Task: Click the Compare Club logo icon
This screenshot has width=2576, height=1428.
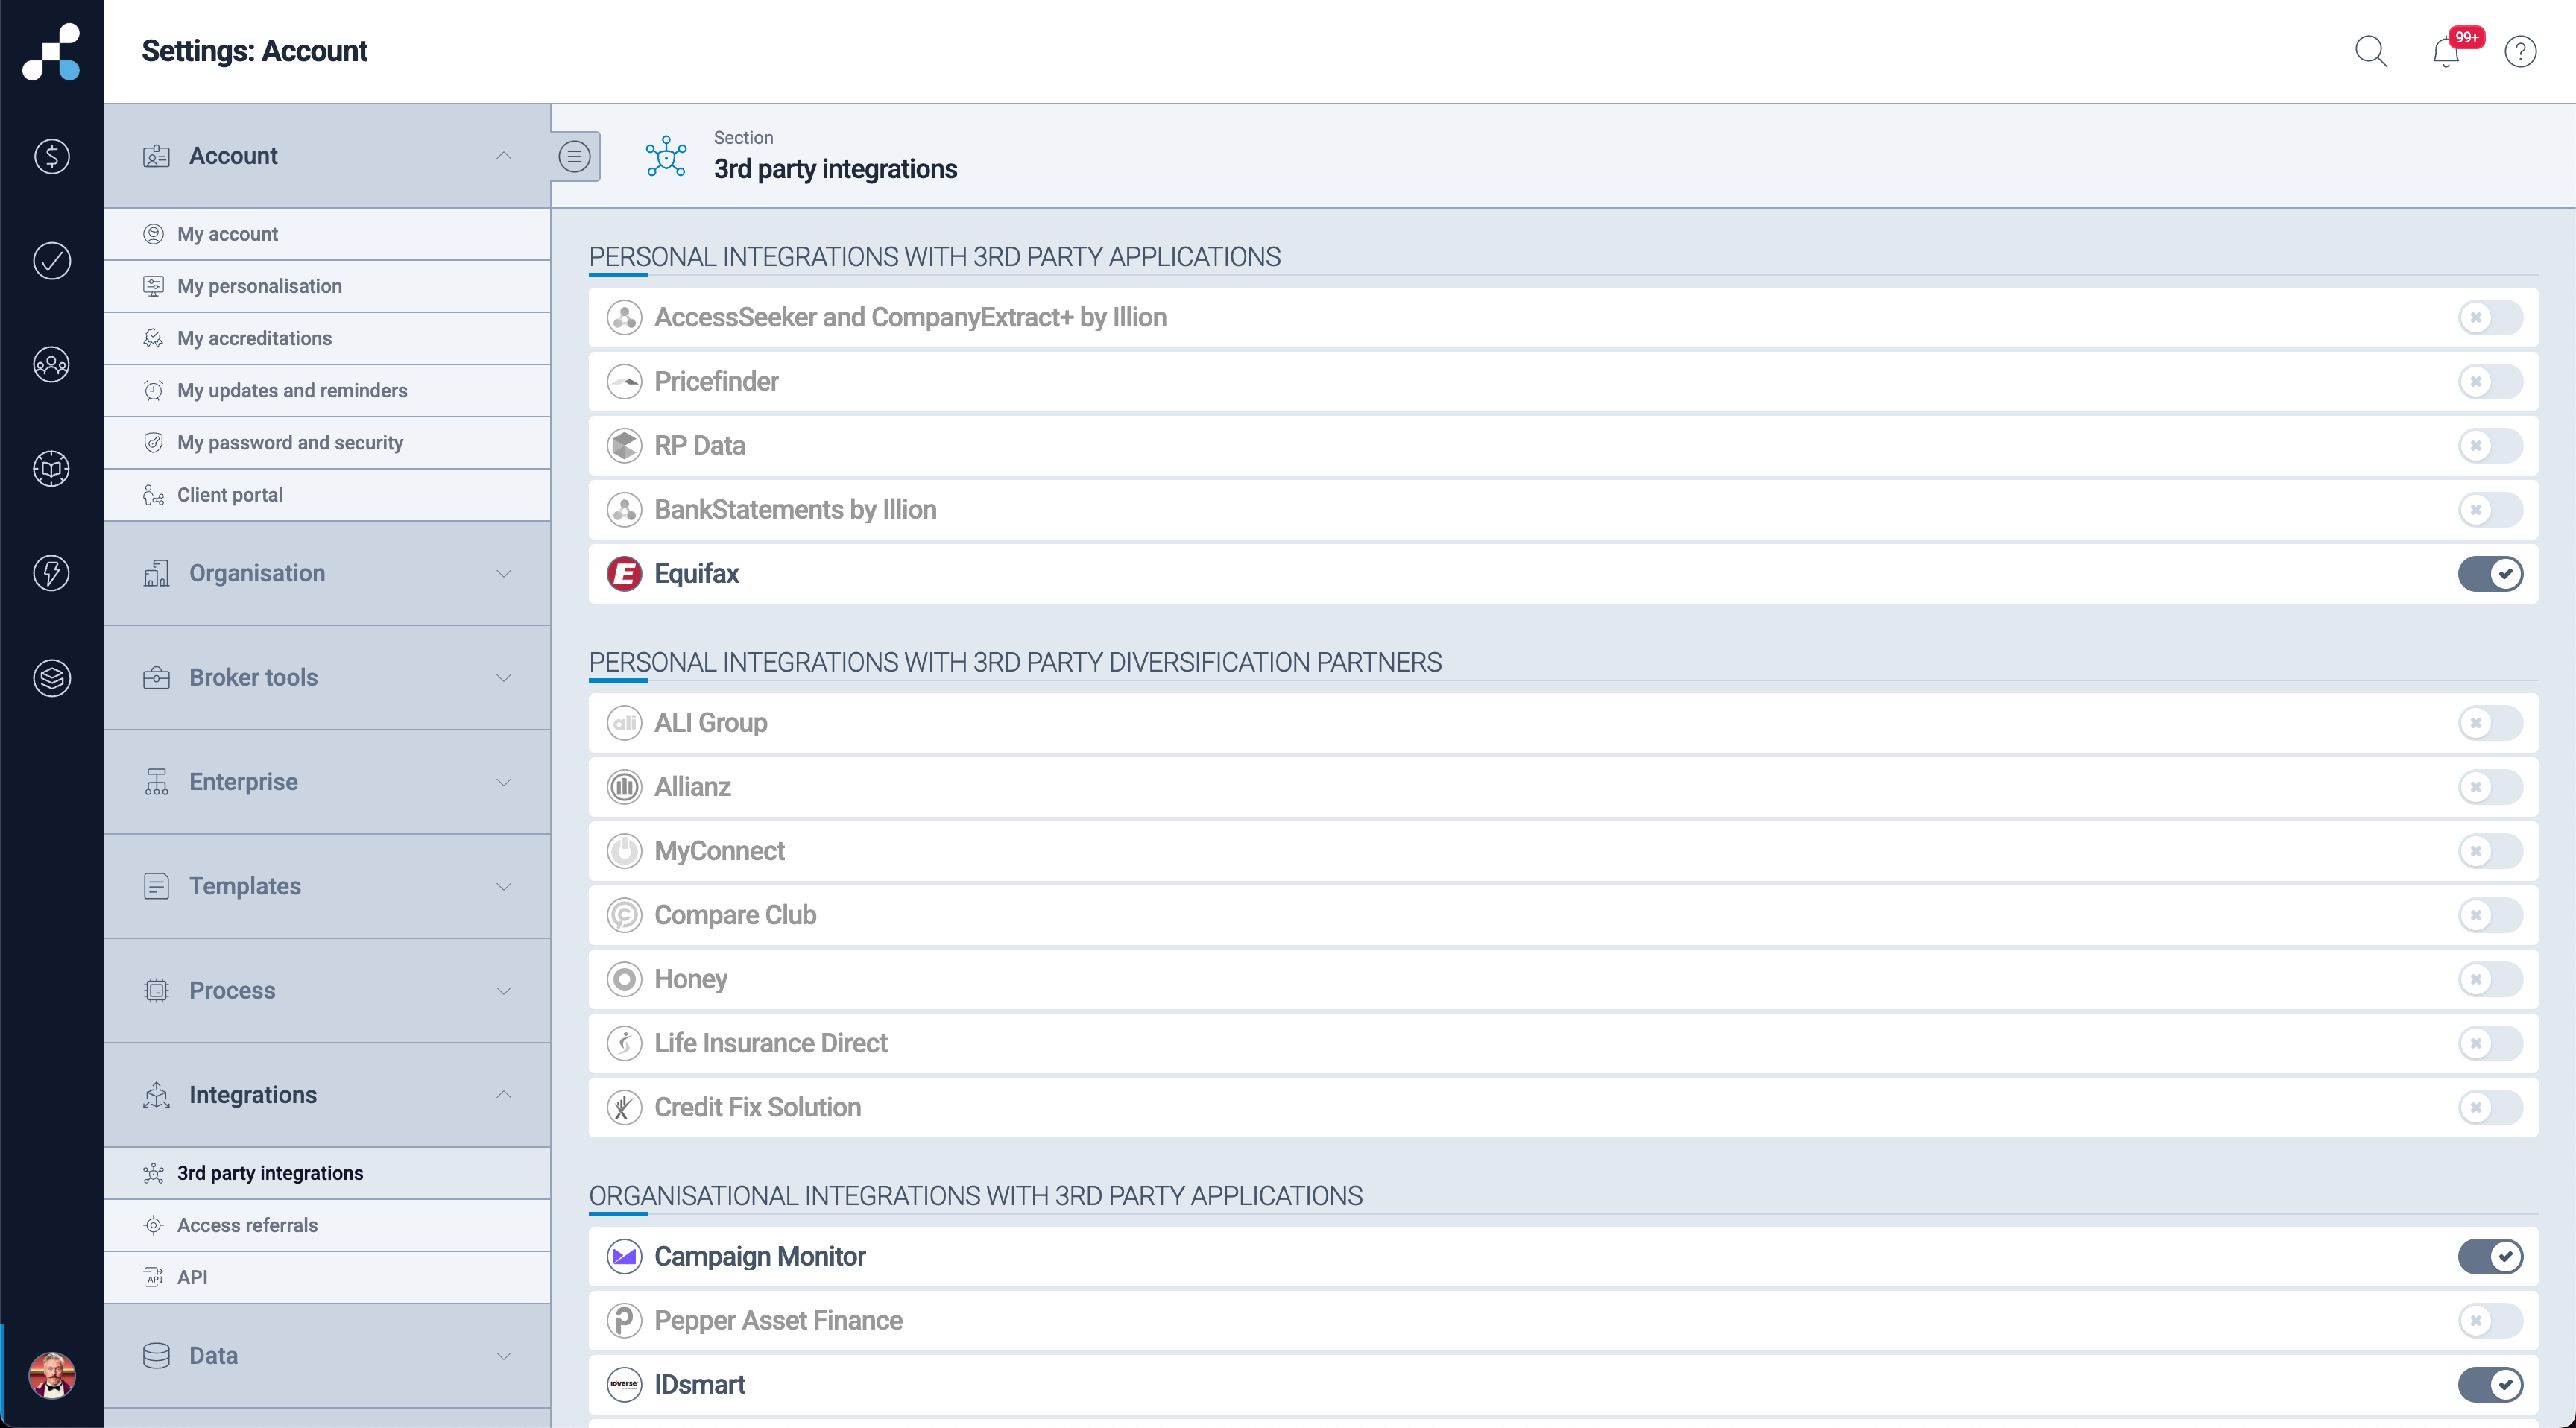Action: coord(625,915)
